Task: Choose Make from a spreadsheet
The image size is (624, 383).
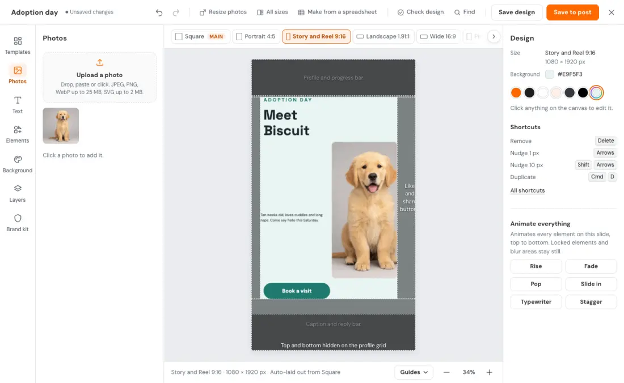Action: point(338,12)
